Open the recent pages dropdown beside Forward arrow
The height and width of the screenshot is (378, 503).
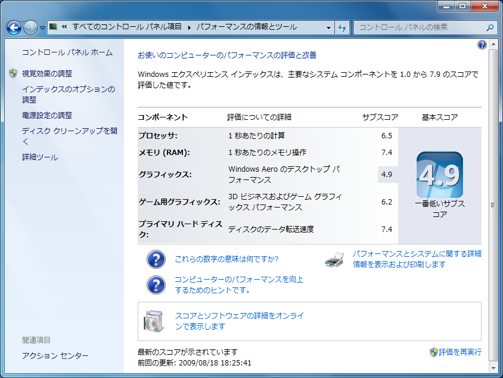coord(42,28)
